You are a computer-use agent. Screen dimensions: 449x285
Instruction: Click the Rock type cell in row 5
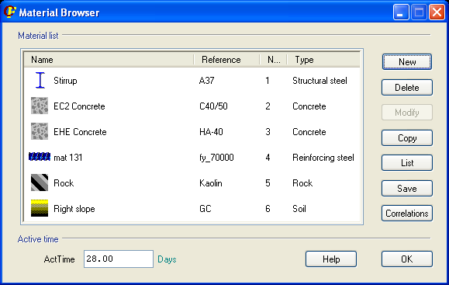pyautogui.click(x=302, y=183)
